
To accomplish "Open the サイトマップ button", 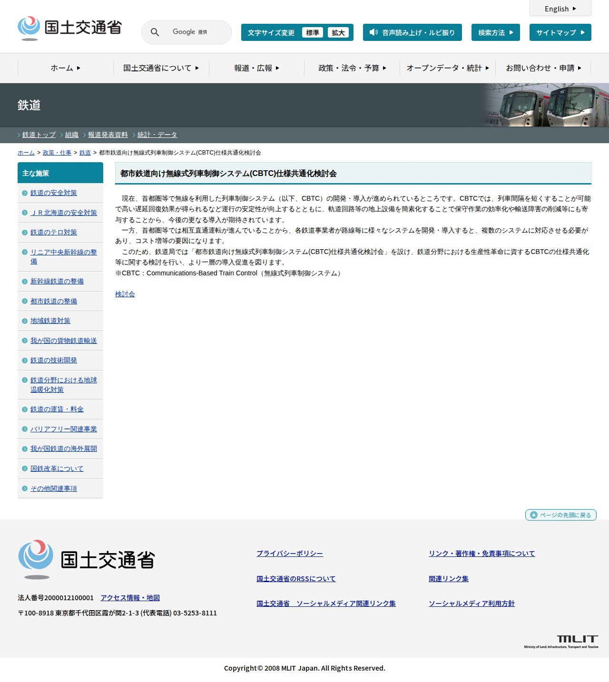I will coord(560,32).
